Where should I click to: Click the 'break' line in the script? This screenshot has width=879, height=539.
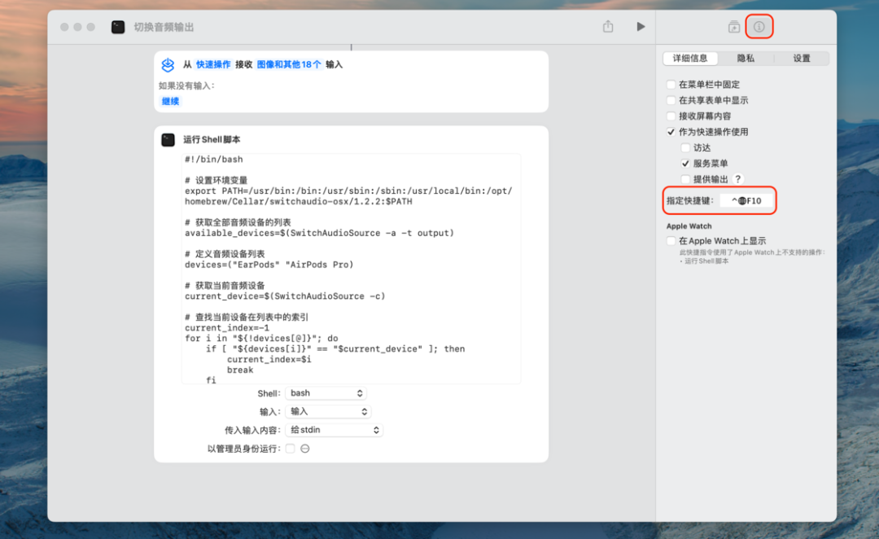point(240,370)
